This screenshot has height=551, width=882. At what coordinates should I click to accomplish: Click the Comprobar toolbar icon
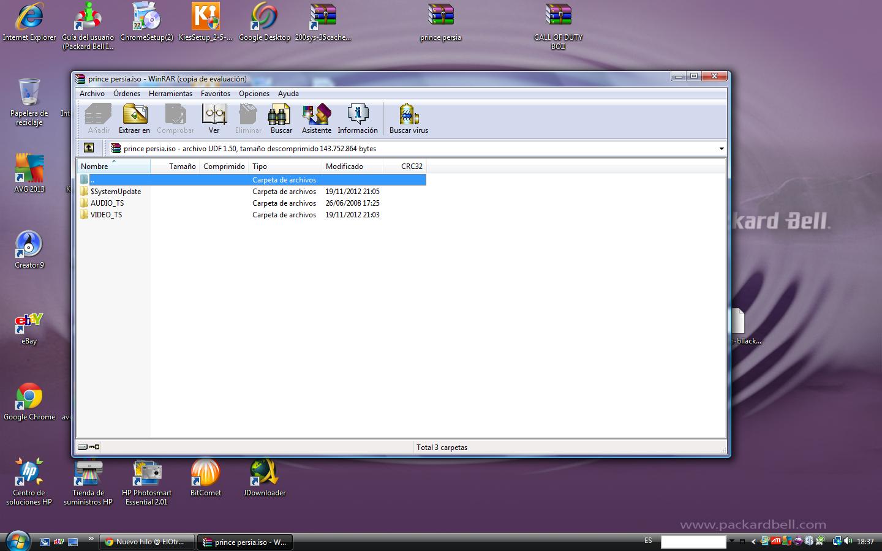tap(175, 118)
